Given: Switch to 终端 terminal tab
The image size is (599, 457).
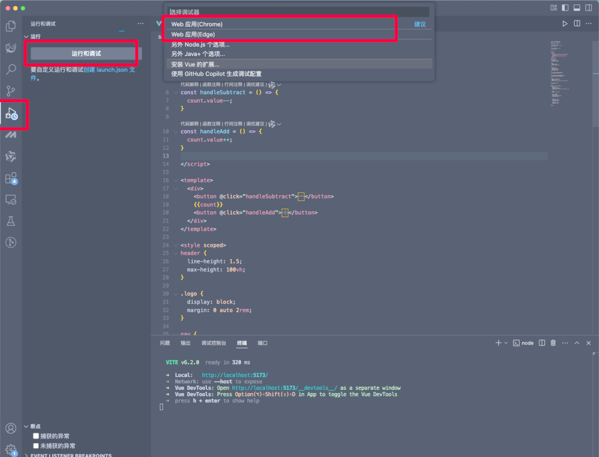Looking at the screenshot, I should (242, 343).
